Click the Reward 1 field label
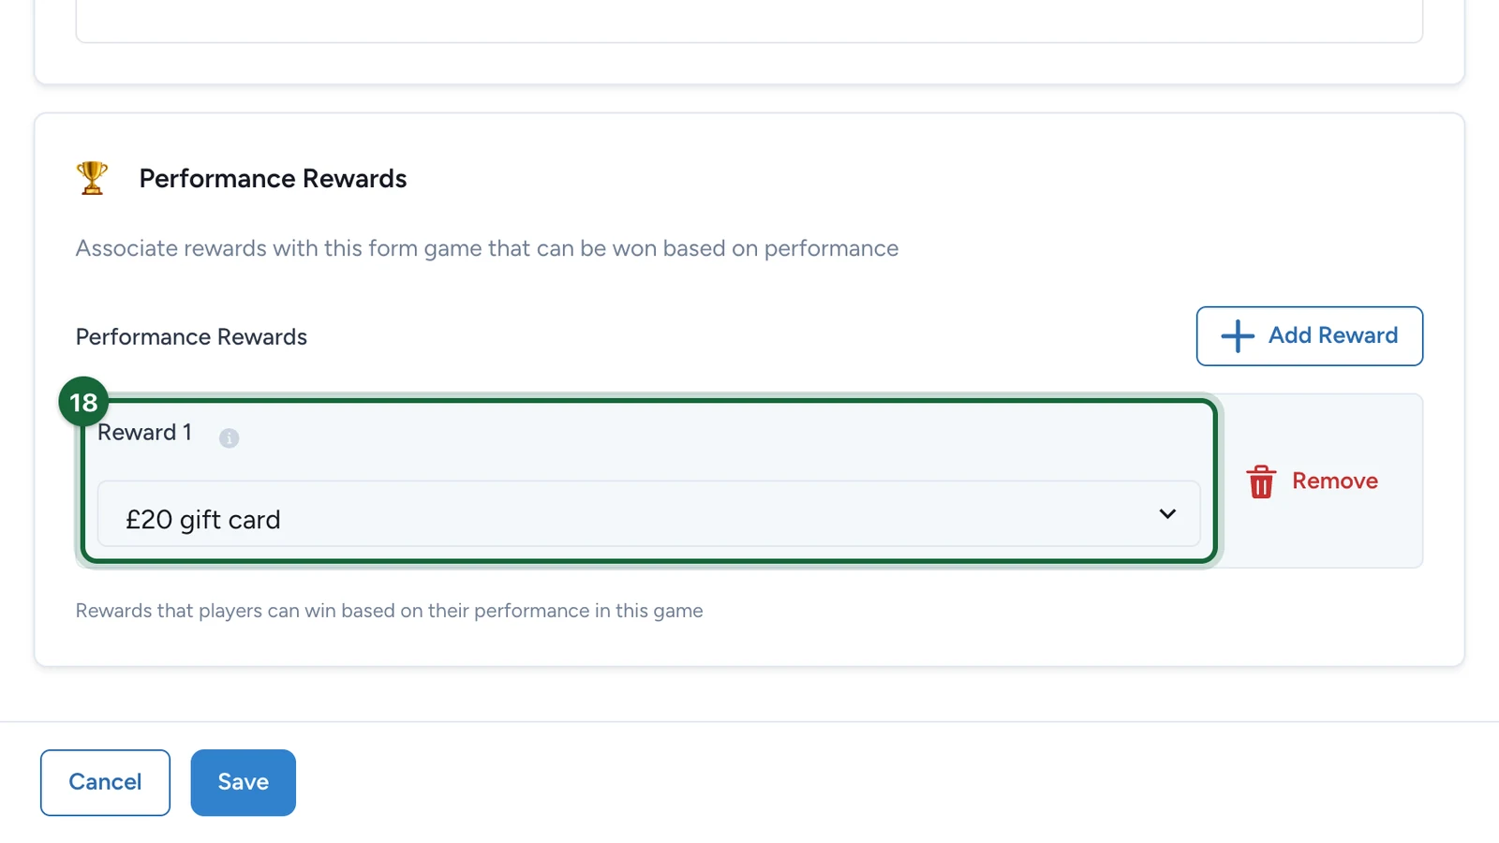Image resolution: width=1499 pixels, height=843 pixels. click(x=144, y=432)
